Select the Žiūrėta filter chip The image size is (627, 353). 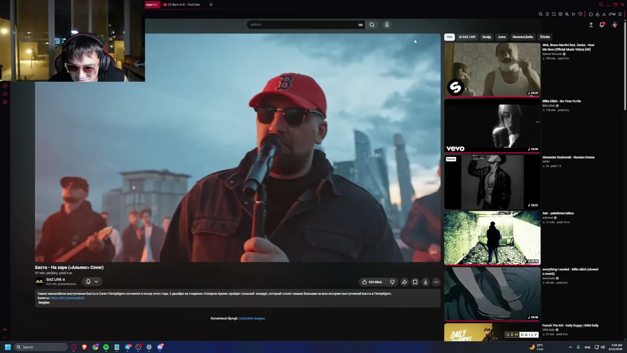point(545,37)
